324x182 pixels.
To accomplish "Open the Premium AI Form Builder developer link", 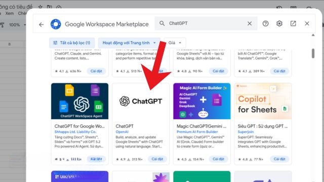I will coord(197,132).
